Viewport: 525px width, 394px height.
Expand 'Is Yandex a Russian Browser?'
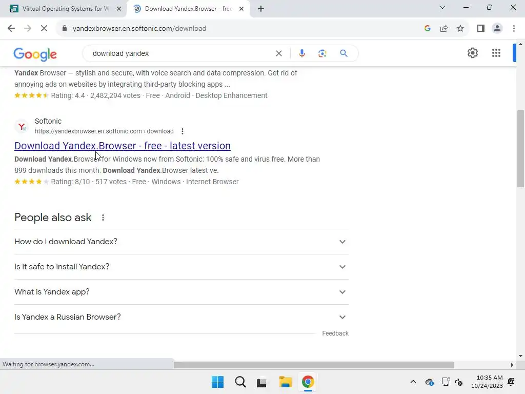[181, 317]
